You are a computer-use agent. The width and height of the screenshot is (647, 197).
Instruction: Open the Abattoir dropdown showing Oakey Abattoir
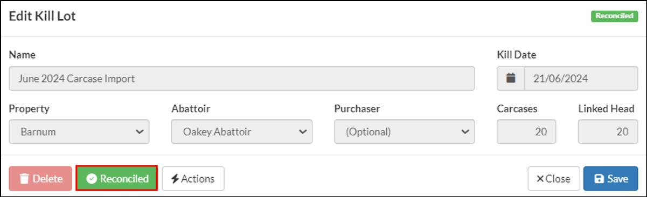242,132
